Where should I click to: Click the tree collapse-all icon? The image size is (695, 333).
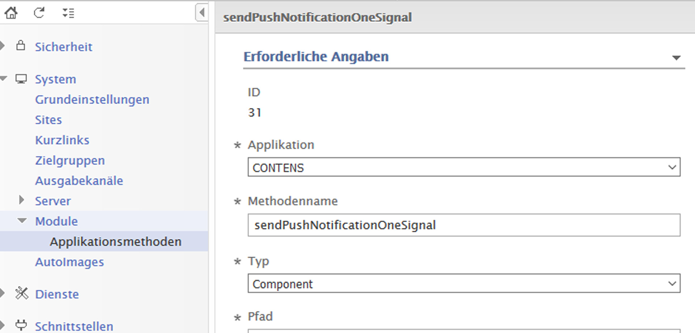tap(68, 13)
